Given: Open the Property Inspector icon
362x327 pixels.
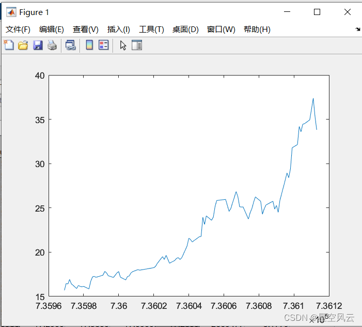Looking at the screenshot, I should pyautogui.click(x=137, y=45).
